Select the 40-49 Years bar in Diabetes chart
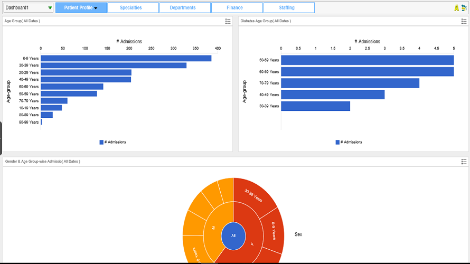 coord(333,95)
